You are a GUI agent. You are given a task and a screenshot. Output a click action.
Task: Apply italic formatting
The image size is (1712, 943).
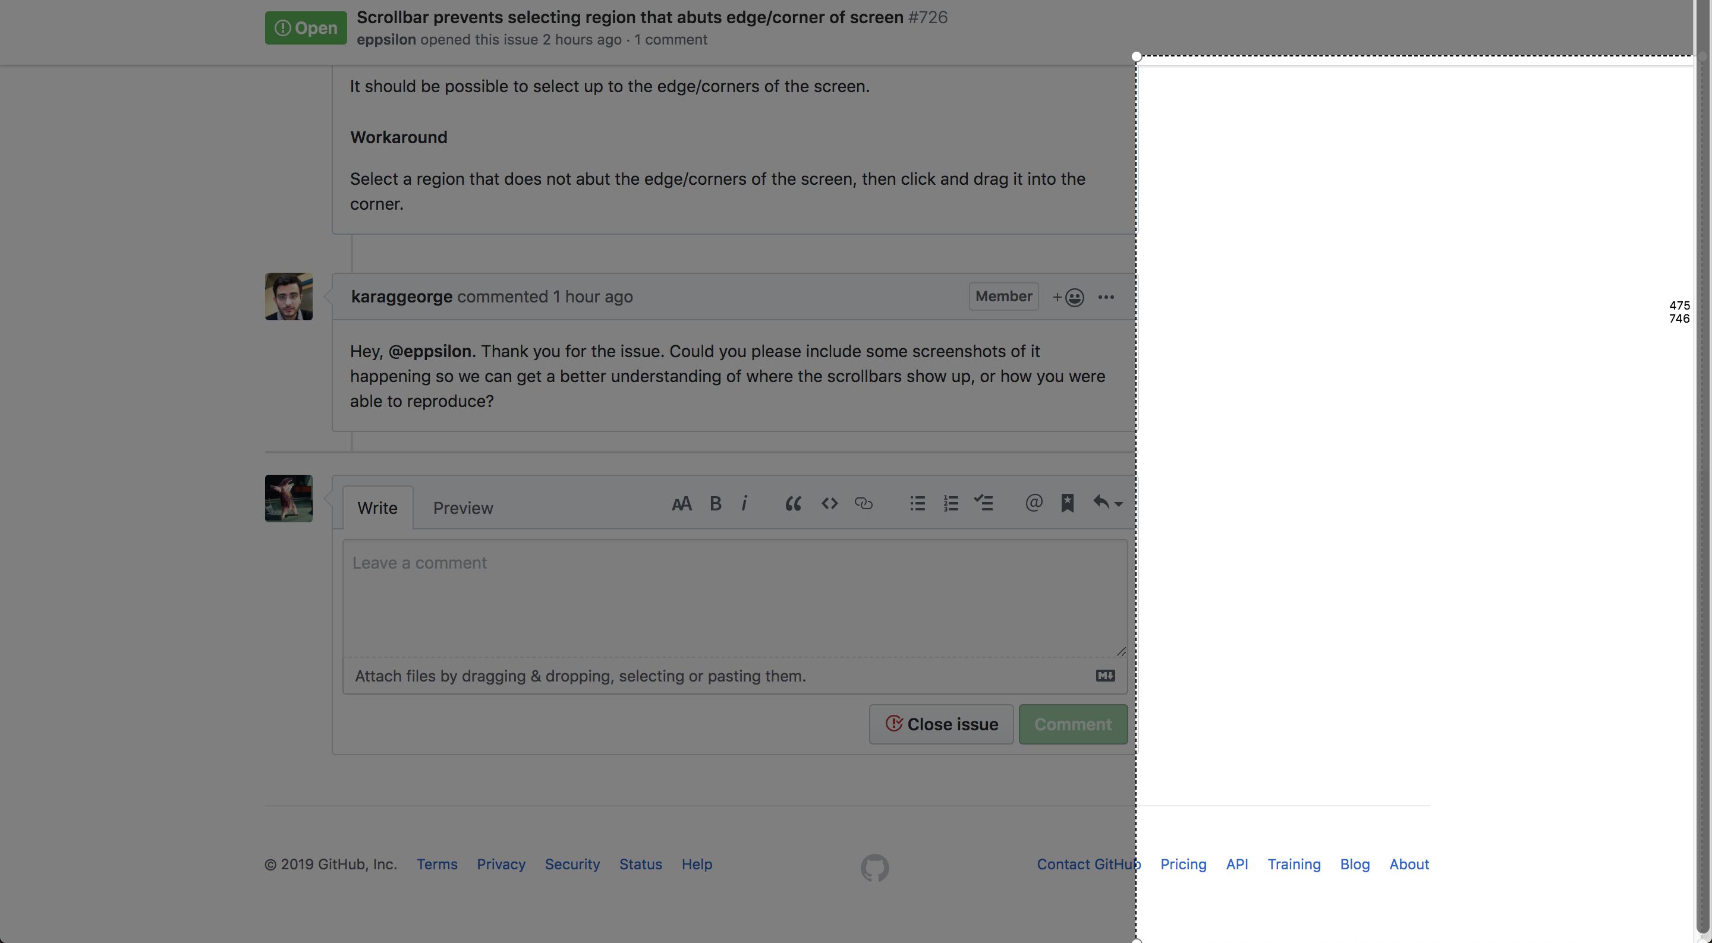click(x=744, y=503)
